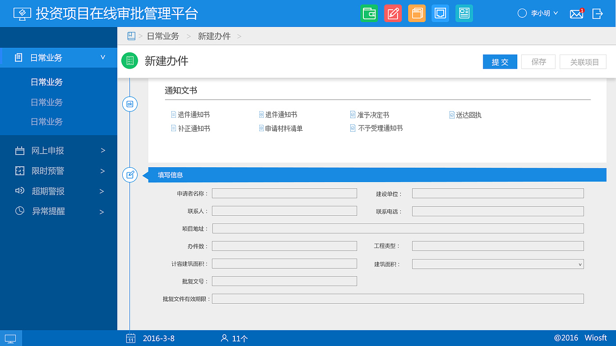The image size is (616, 346).
Task: Click the status bar calendar icon
Action: coord(130,338)
